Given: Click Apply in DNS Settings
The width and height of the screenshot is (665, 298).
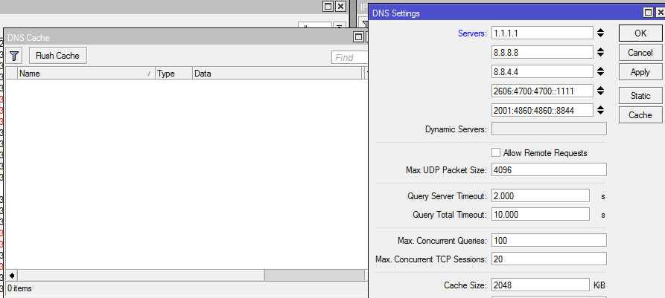Looking at the screenshot, I should [x=640, y=72].
